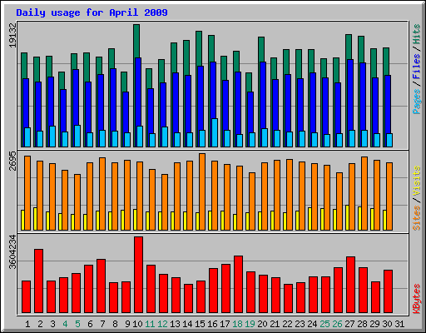Click the red KBytes bar for day 18
The image size is (426, 333).
click(x=238, y=285)
